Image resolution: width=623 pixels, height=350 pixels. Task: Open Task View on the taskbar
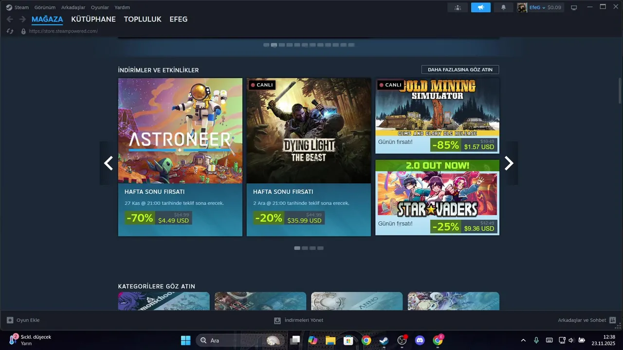tap(295, 340)
